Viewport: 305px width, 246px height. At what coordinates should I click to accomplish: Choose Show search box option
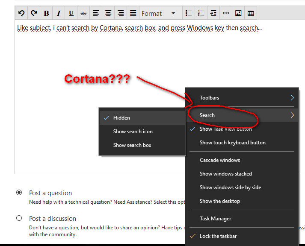tap(142, 145)
